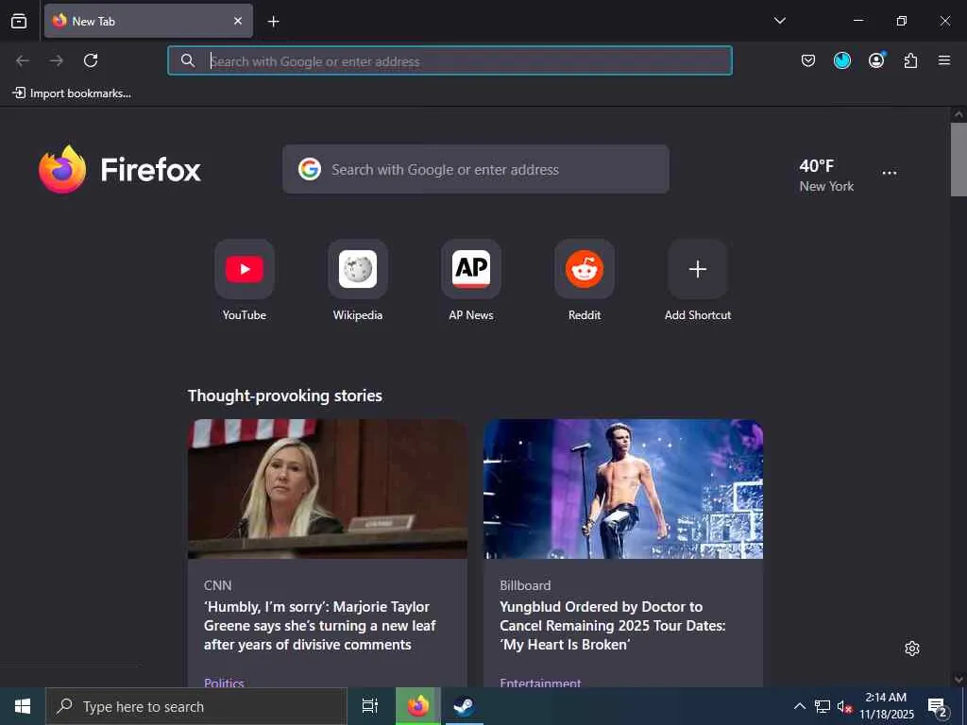Open the clock showing 2:14 AM

(886, 706)
